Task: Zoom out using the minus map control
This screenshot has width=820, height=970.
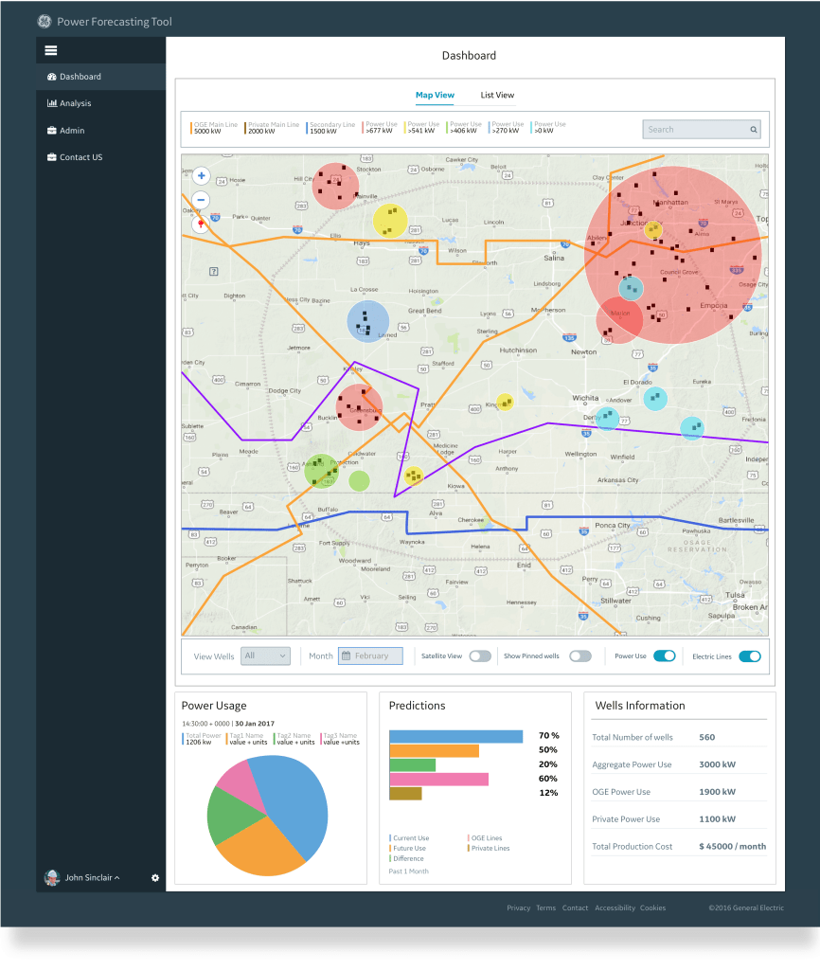Action: click(x=201, y=200)
